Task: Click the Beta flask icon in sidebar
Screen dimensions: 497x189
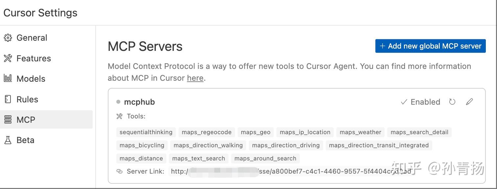Action: click(8, 140)
